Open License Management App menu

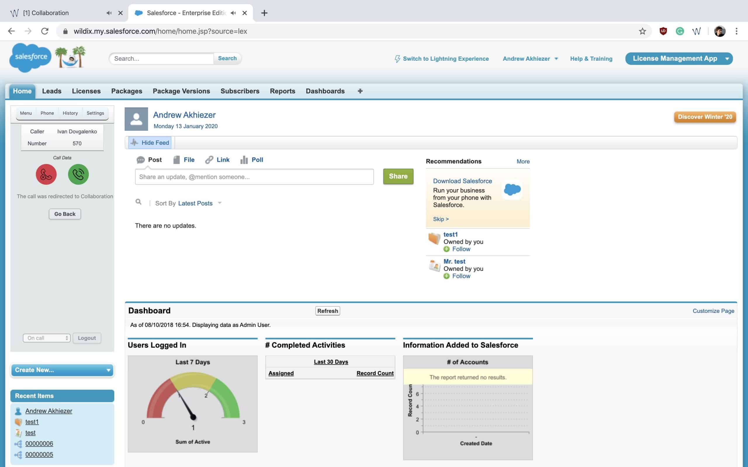679,59
